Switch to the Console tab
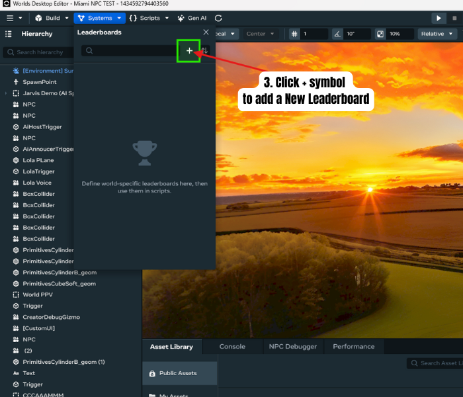The height and width of the screenshot is (397, 463). click(x=232, y=346)
